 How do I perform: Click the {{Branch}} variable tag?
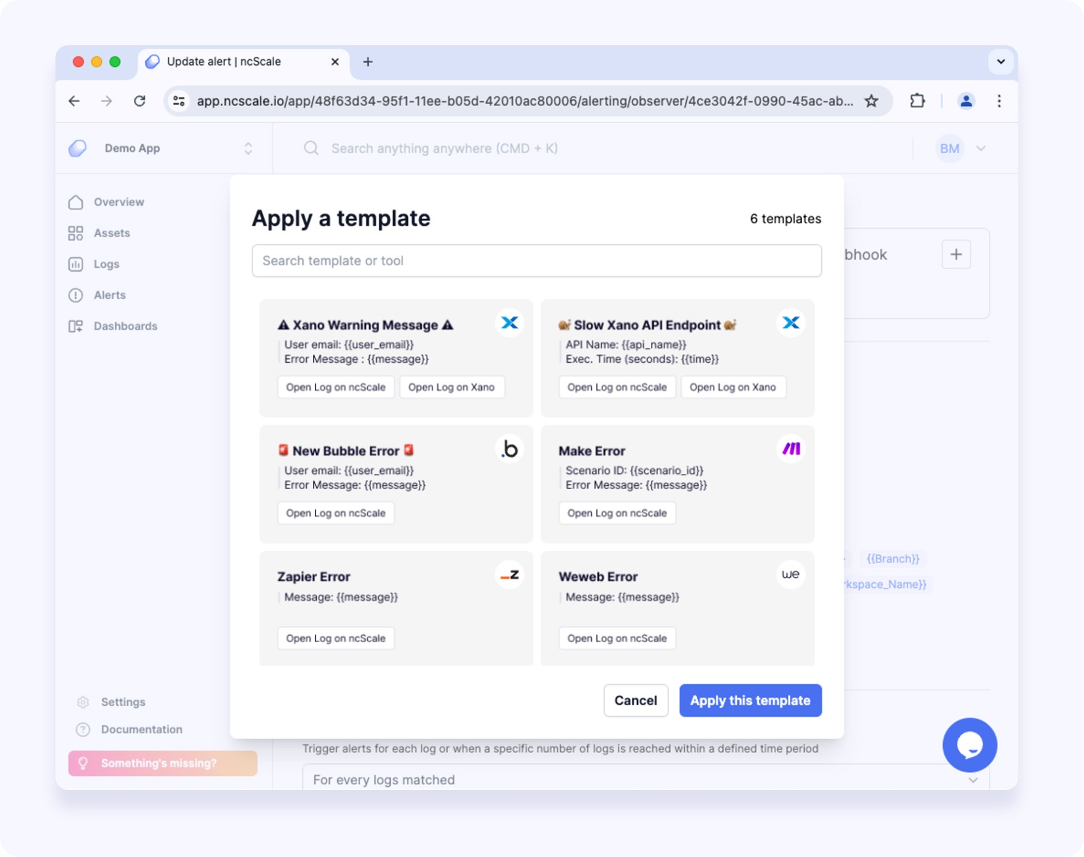(893, 559)
